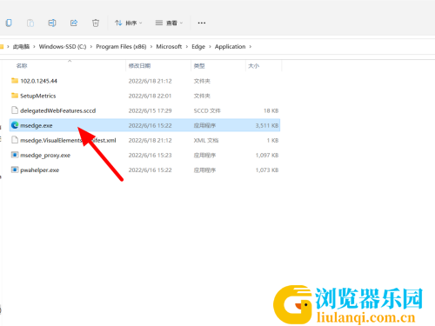Select the 102.0.1245.44 folder icon

point(15,81)
